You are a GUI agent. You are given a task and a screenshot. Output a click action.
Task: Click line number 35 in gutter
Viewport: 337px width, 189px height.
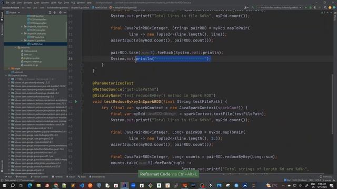[x=71, y=59]
